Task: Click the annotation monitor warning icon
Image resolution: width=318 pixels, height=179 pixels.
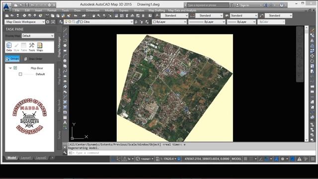Action: [299, 159]
